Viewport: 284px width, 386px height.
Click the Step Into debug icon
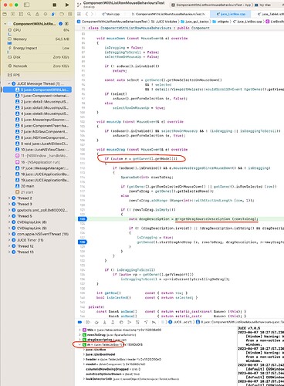tap(104, 322)
